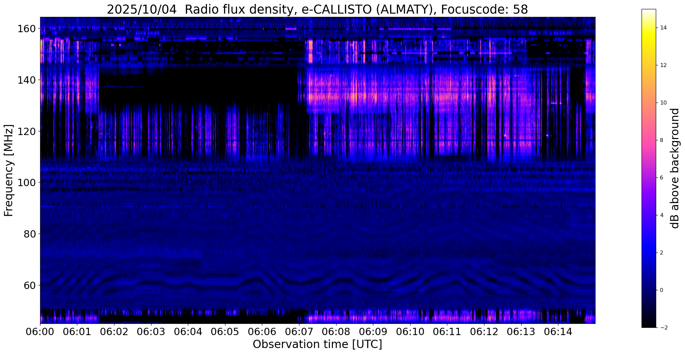The image size is (685, 354).
Task: Click the 'Frequency [MHz]' y-axis label
Action: [x=9, y=171]
